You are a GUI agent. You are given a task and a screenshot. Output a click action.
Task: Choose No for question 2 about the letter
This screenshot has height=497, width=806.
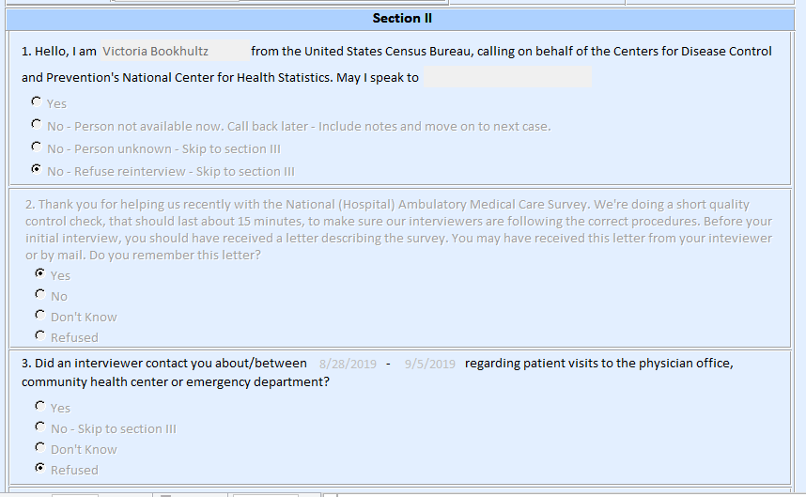click(x=39, y=295)
